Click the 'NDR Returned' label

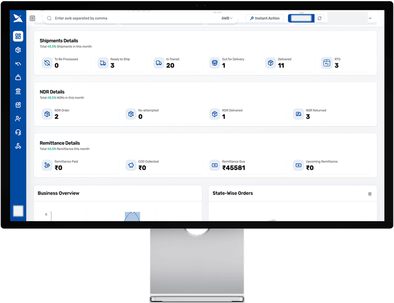point(316,111)
